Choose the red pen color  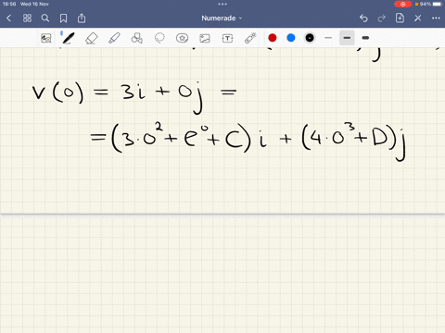pyautogui.click(x=273, y=38)
